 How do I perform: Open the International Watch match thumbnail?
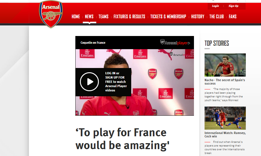point(225,118)
